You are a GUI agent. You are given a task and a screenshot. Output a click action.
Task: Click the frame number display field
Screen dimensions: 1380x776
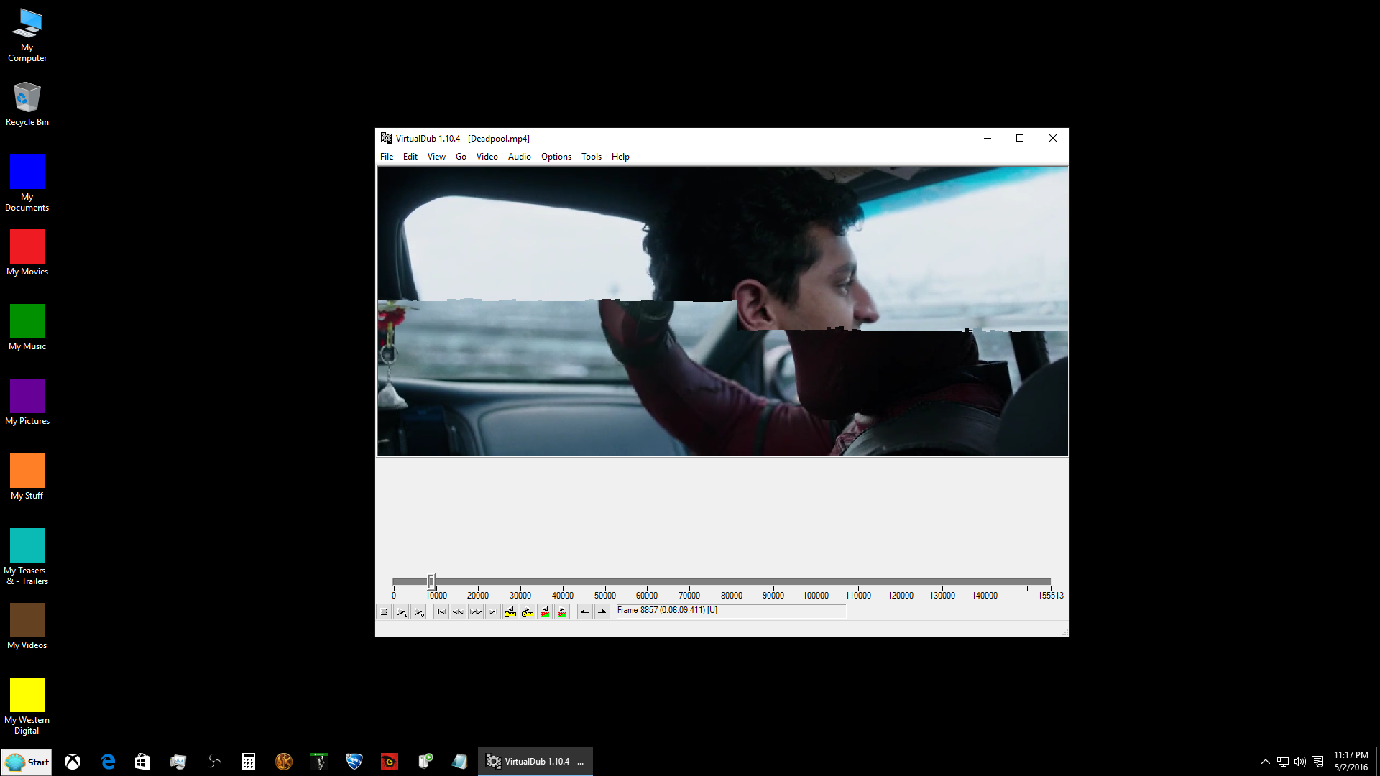pos(730,611)
